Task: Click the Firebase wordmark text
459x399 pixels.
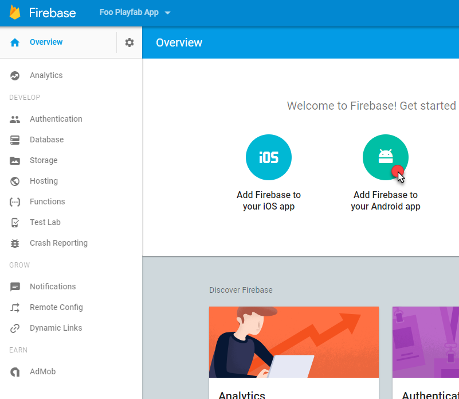Action: click(52, 13)
